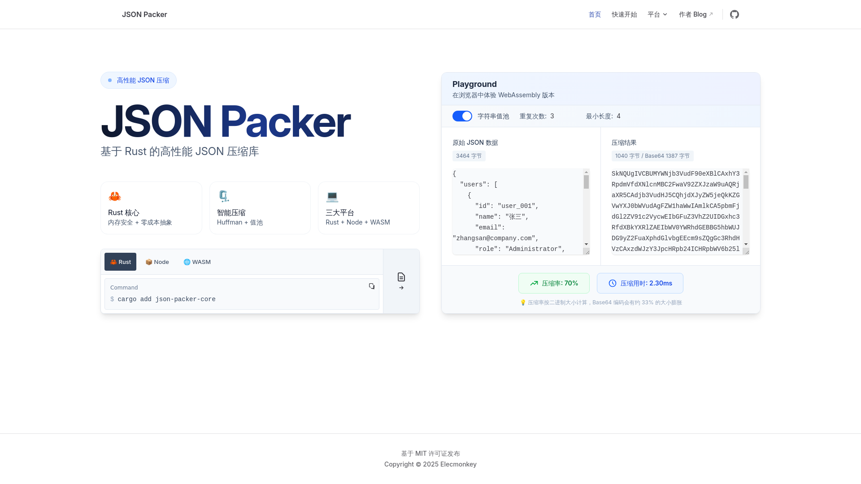Switch to the WASM tab
The width and height of the screenshot is (861, 484).
point(197,262)
